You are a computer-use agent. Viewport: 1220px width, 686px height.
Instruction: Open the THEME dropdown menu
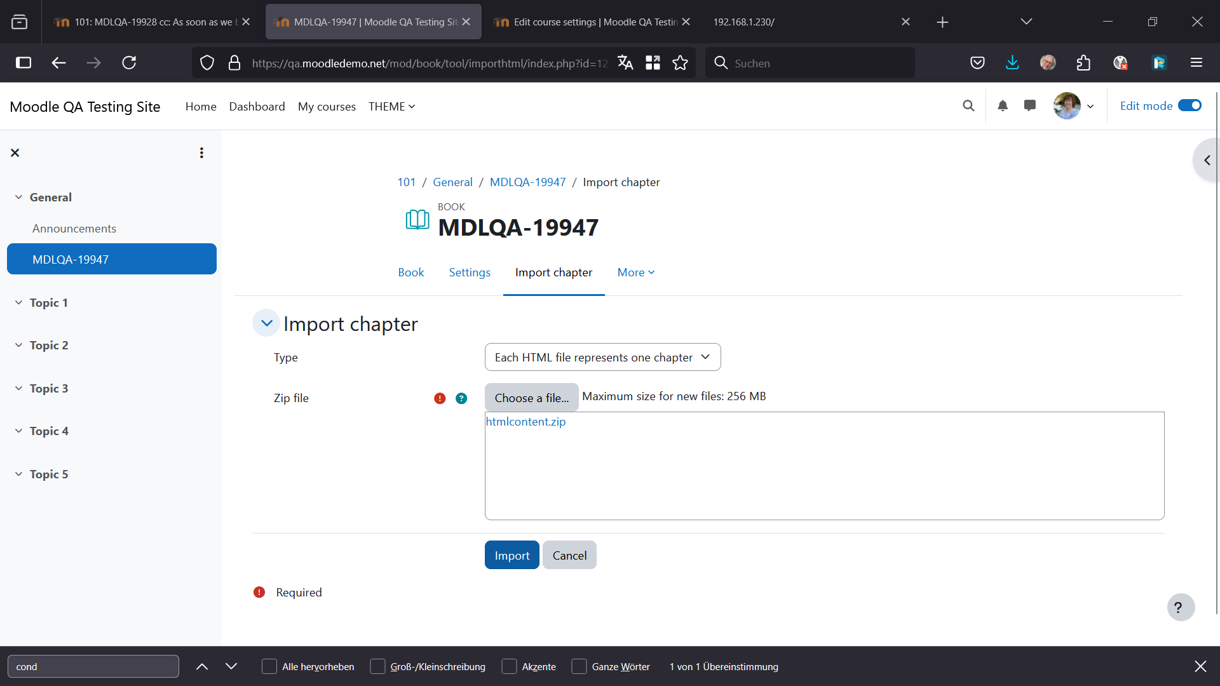391,107
